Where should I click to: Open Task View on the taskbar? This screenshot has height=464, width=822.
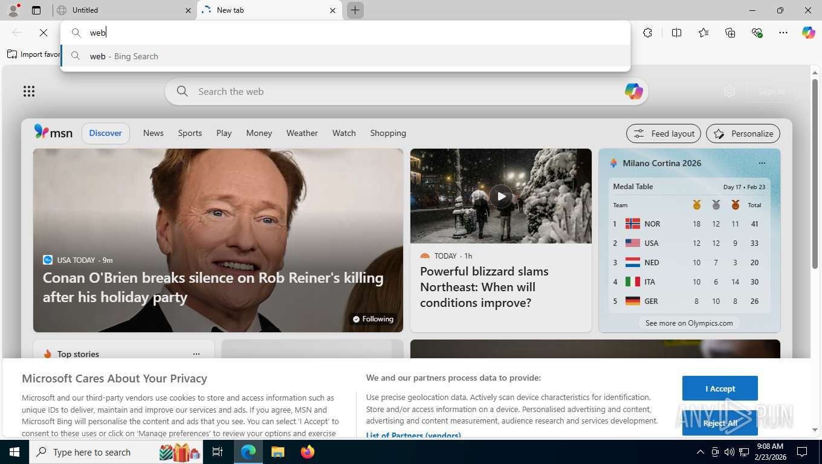(218, 452)
